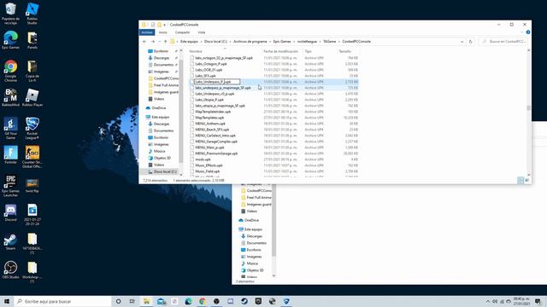
Task: Click TAGame in the address breadcrumb
Action: click(x=330, y=42)
